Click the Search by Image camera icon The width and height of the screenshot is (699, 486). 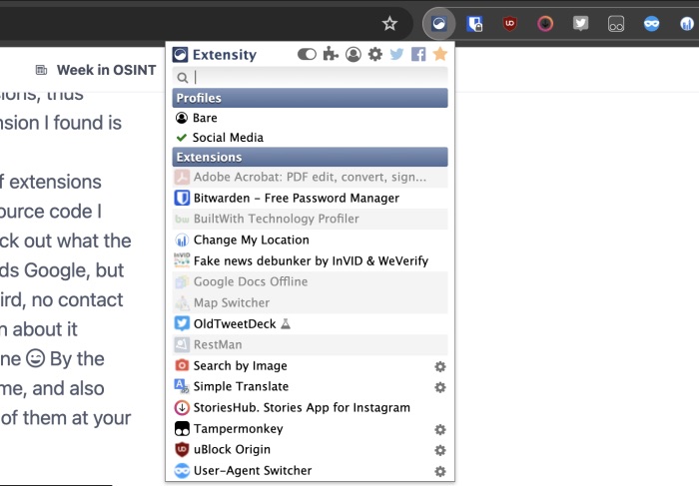click(x=182, y=365)
